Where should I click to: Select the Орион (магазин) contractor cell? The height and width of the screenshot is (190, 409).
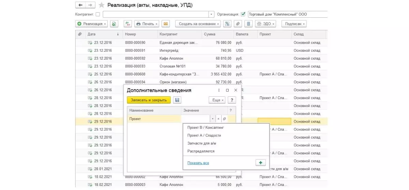(179, 82)
